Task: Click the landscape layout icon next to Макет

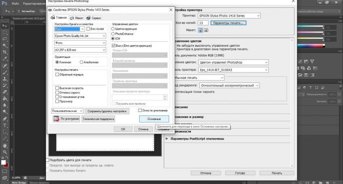Action: coord(206,30)
